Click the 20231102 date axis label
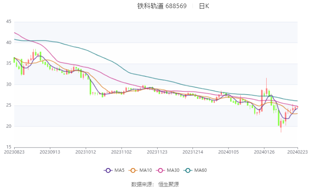Image resolution: width=310 pixels, height=188 pixels. (x=122, y=152)
